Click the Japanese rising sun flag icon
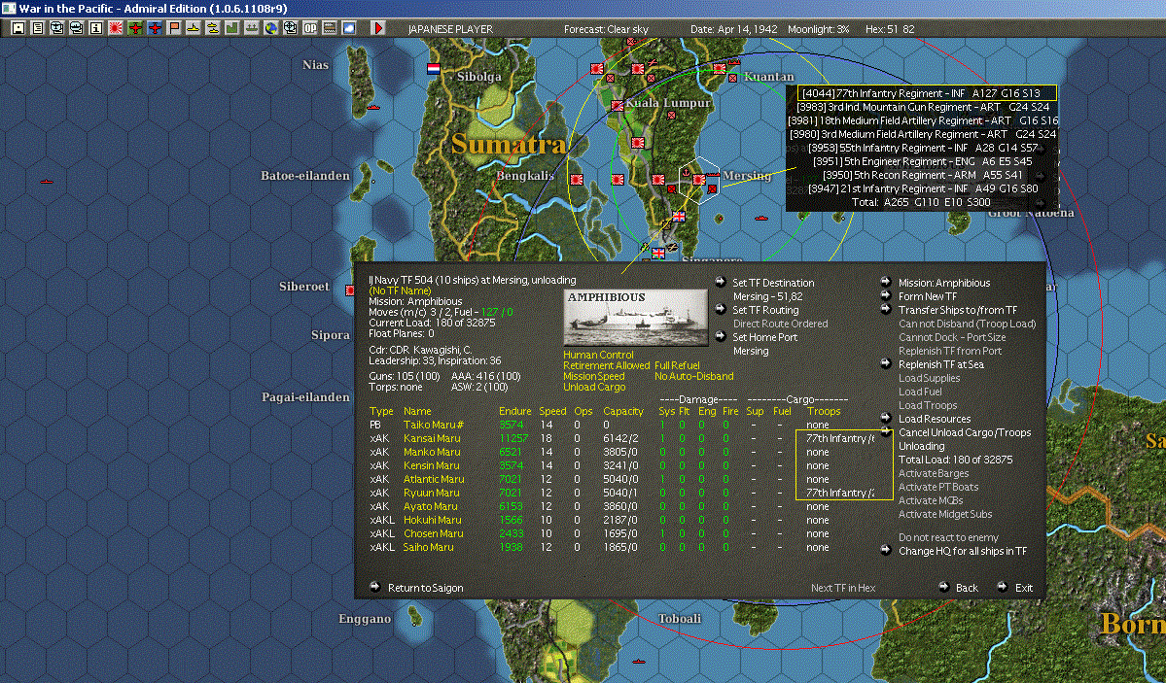This screenshot has height=683, width=1166. 116,28
